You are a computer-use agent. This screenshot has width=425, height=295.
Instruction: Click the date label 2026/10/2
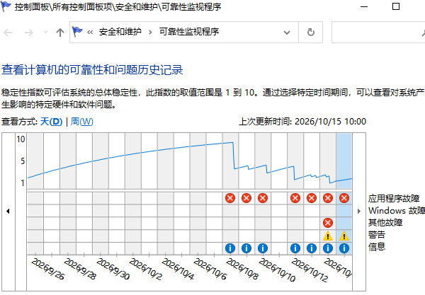pos(145,269)
